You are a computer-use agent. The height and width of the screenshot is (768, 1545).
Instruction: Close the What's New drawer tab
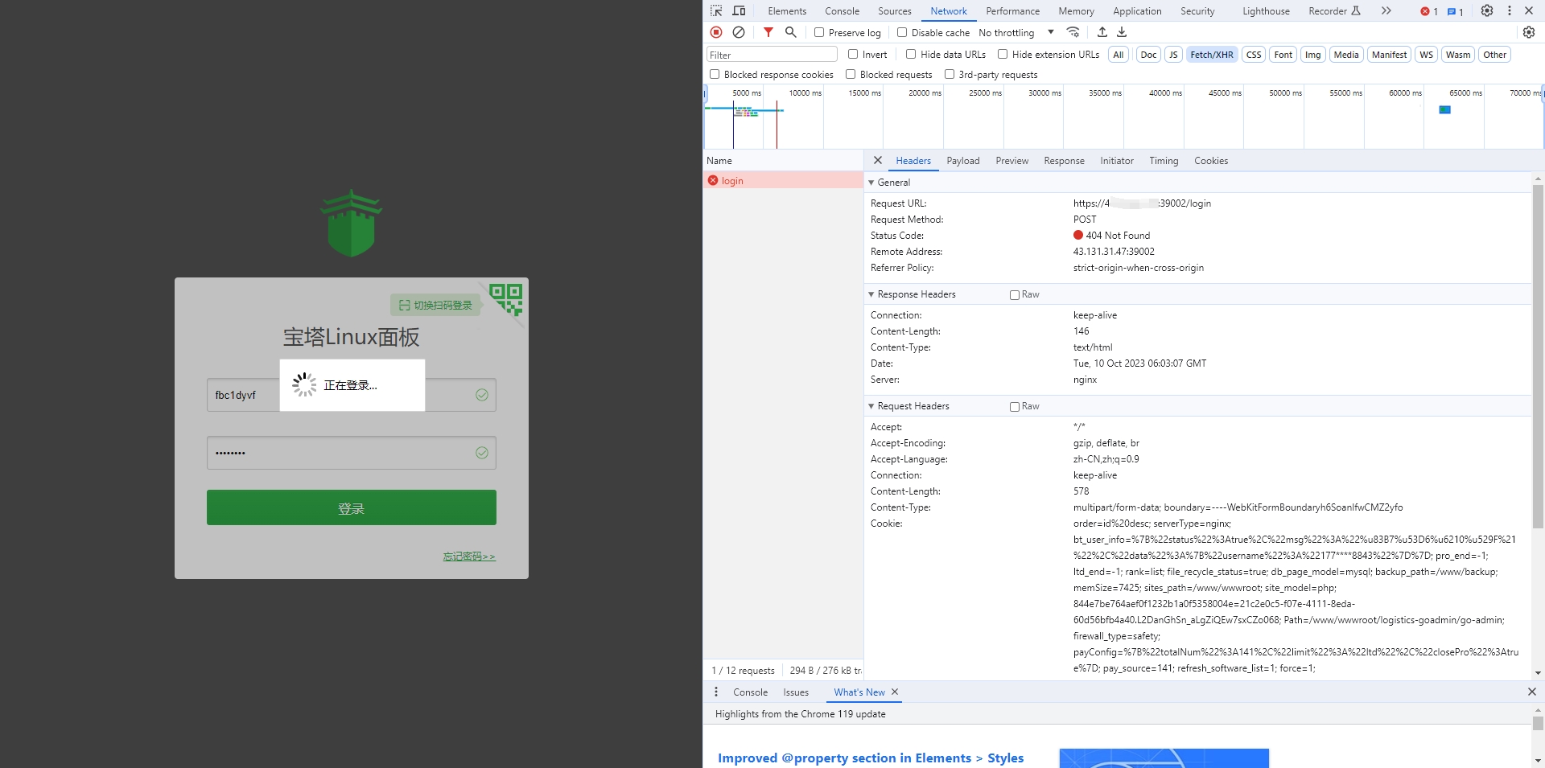[x=895, y=692]
